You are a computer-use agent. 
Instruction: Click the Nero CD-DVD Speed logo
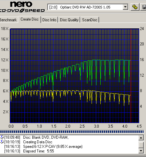(22, 7)
